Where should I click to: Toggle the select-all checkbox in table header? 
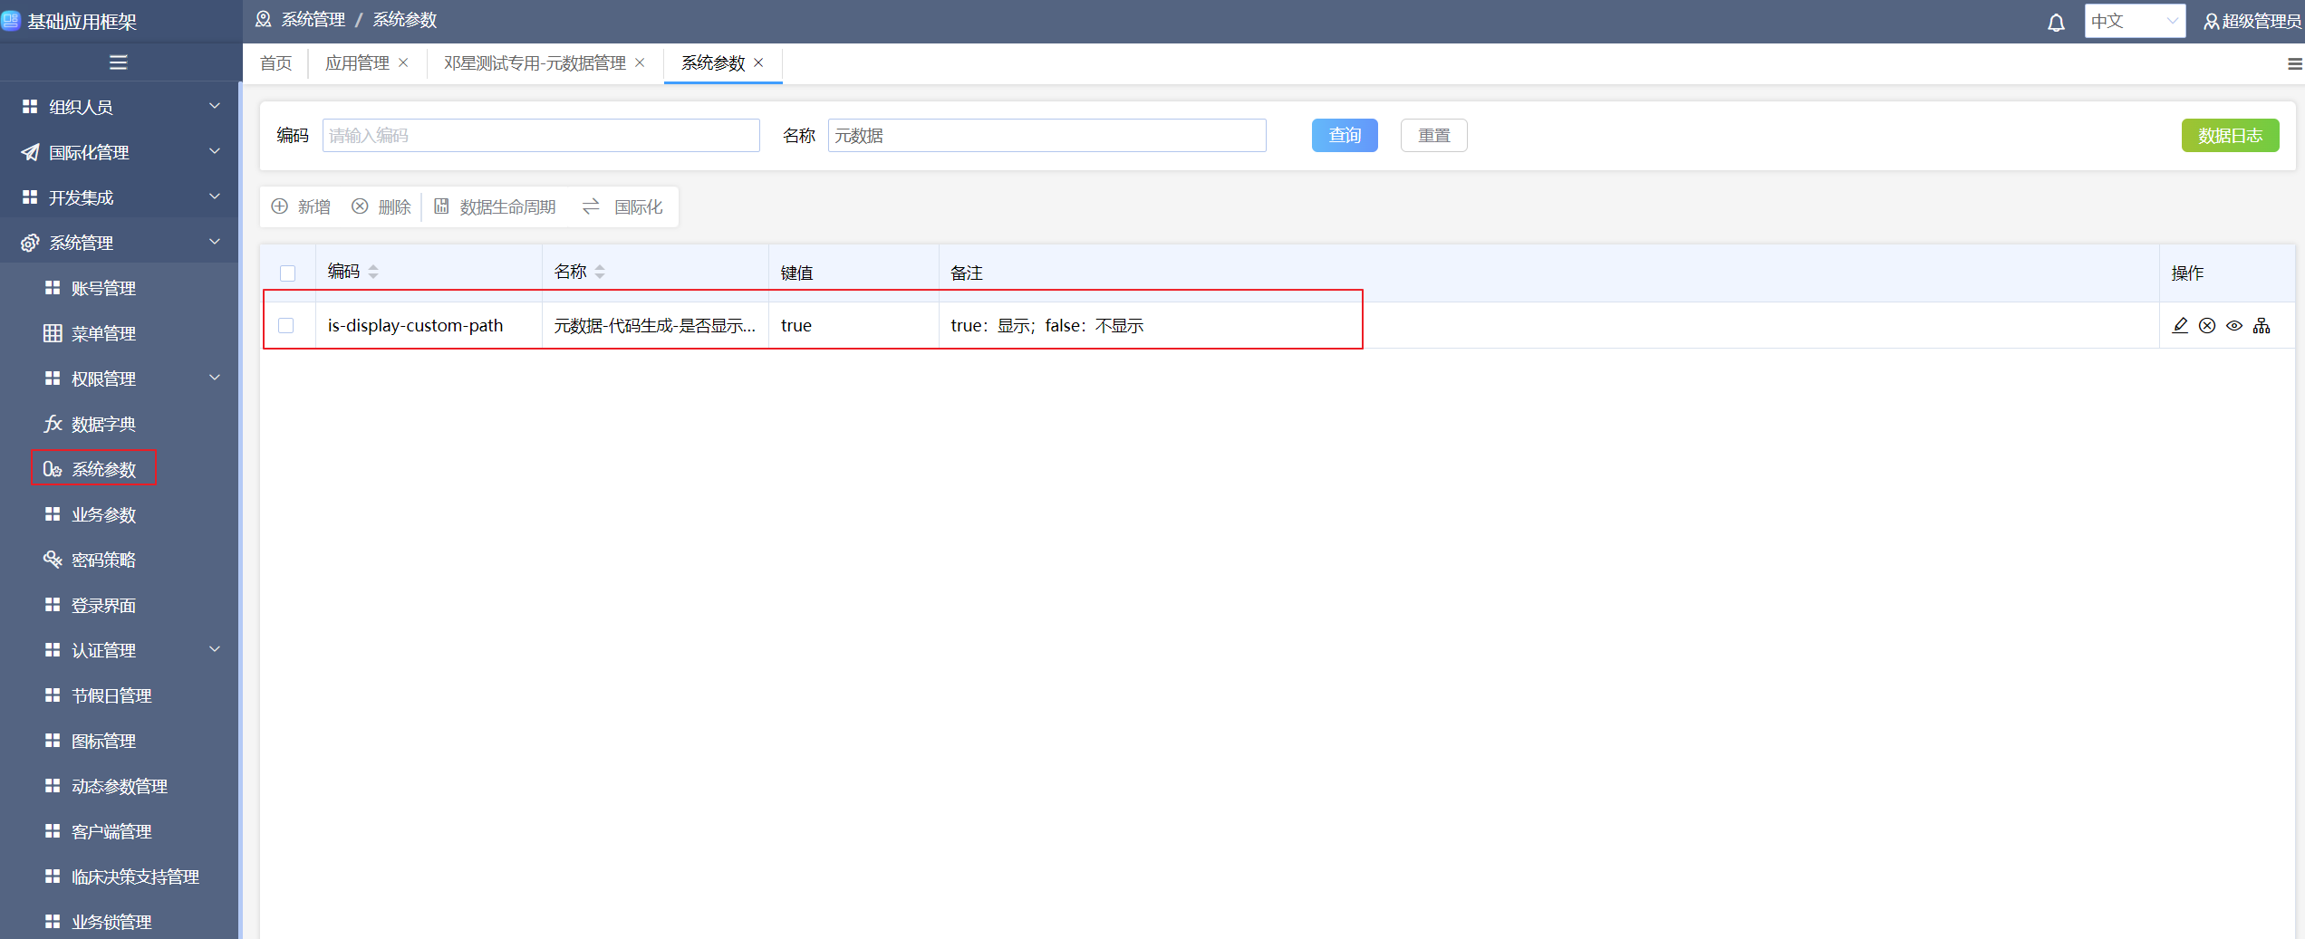click(288, 273)
